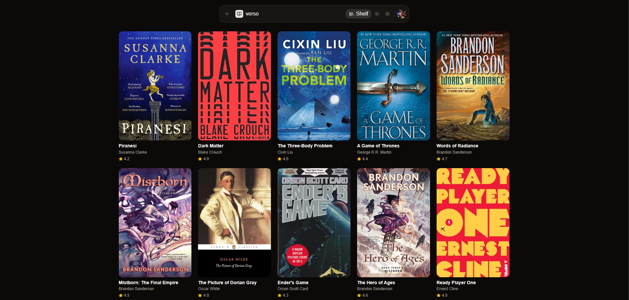This screenshot has height=300, width=629.
Task: Click the "4.6" rating for The Hero of Ages
Action: click(365, 295)
